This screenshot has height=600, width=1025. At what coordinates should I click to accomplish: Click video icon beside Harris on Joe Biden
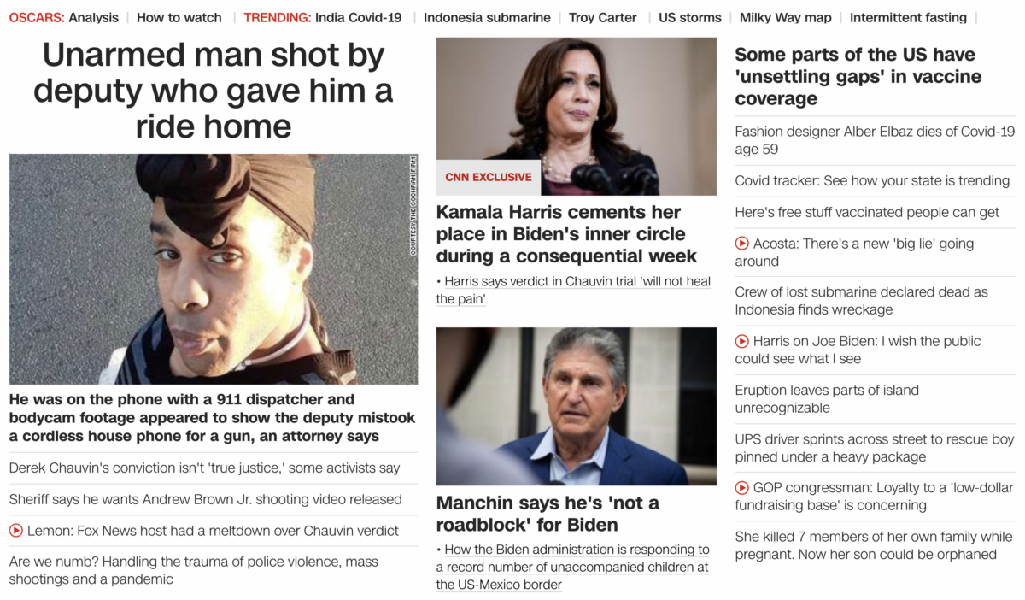pyautogui.click(x=742, y=341)
